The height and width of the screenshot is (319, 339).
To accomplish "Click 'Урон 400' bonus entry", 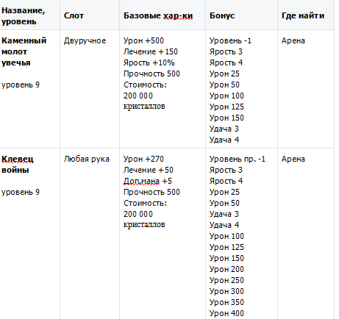I will [x=226, y=313].
